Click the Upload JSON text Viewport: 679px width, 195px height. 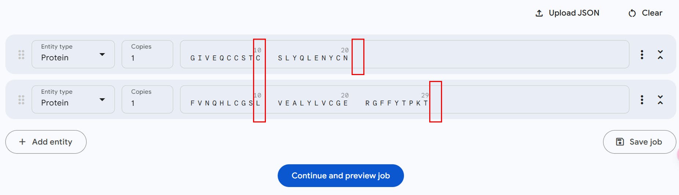(x=574, y=13)
